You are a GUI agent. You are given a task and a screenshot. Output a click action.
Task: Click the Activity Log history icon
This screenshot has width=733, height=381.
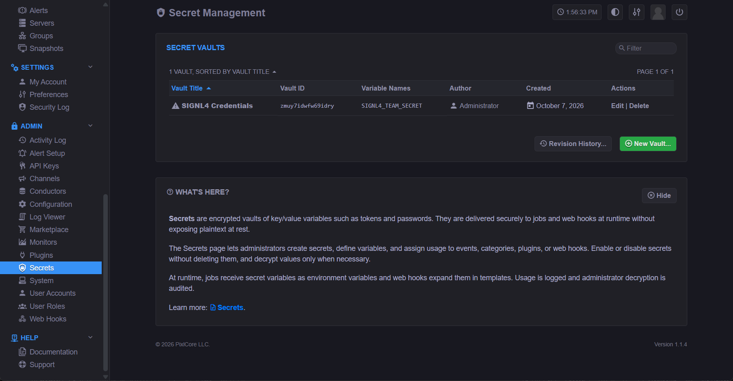[22, 140]
